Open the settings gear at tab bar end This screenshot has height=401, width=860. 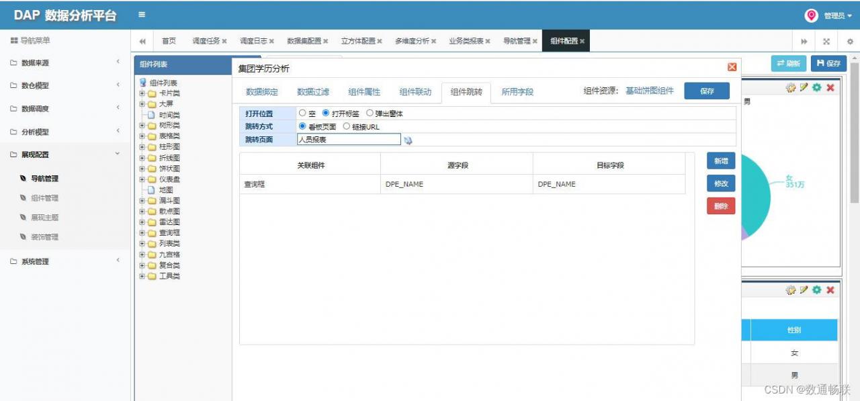849,41
